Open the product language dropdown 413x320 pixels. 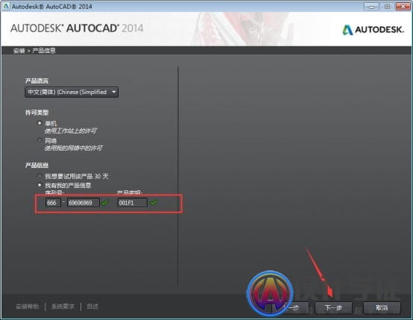coord(72,92)
